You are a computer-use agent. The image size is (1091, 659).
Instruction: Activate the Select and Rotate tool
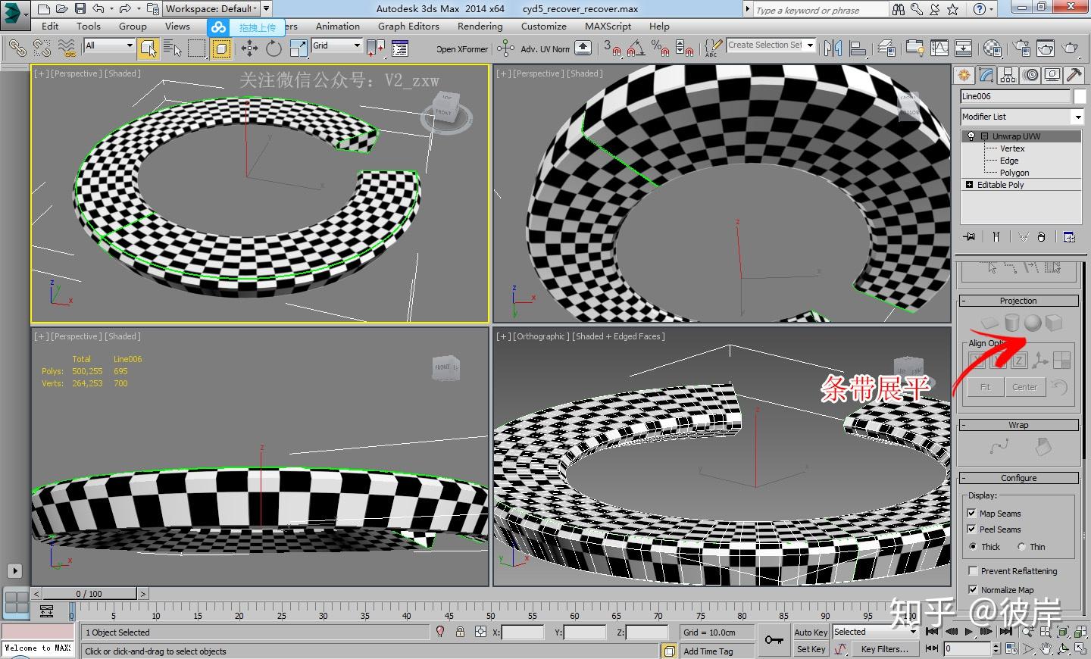coord(274,49)
